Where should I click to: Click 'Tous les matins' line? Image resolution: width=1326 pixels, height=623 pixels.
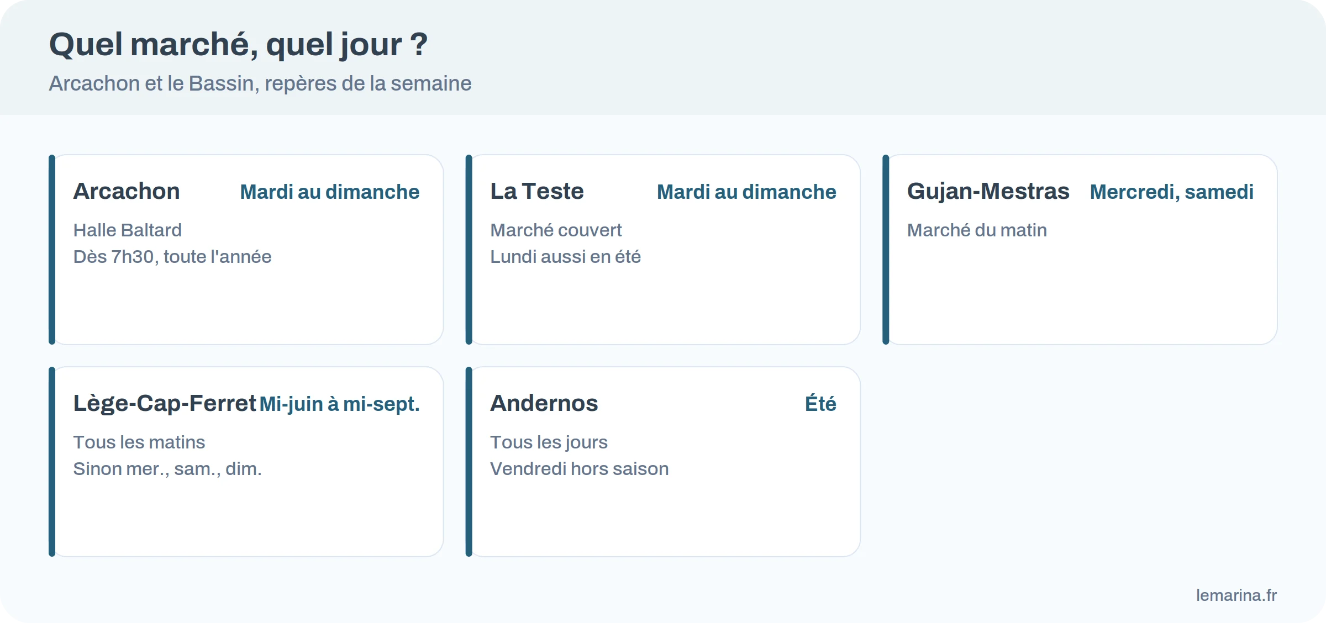click(x=139, y=442)
